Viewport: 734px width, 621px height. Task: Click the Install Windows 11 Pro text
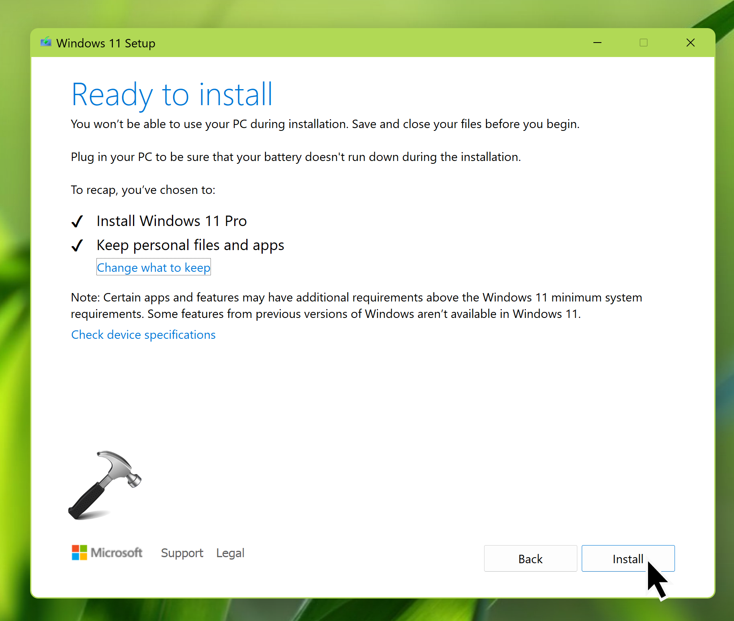point(172,221)
